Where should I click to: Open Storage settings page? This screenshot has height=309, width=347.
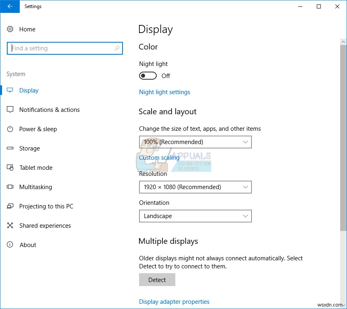[x=29, y=148]
